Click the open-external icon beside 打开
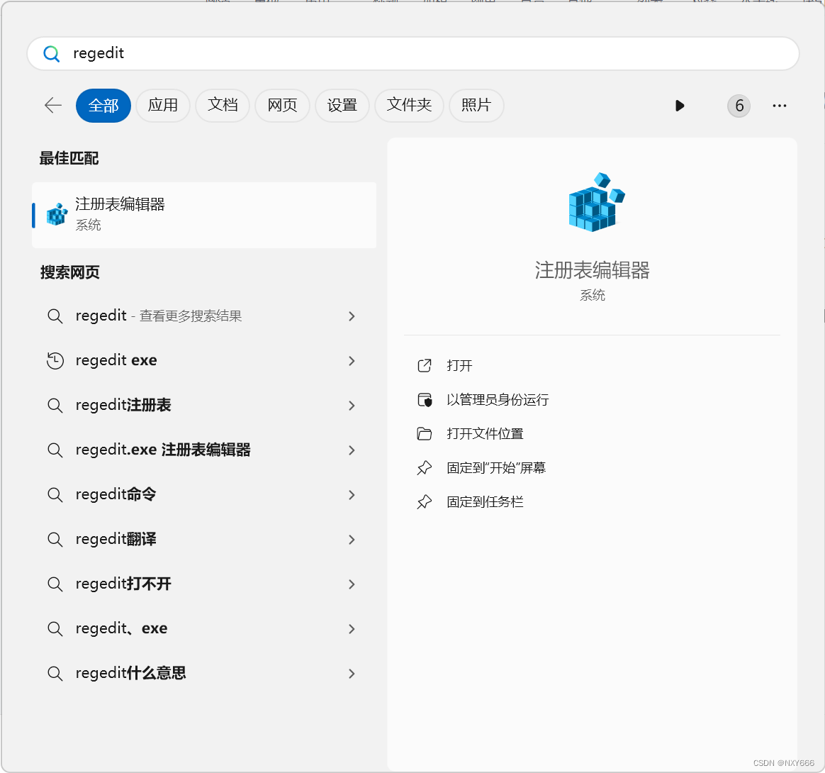Viewport: 825px width, 773px height. pos(424,365)
